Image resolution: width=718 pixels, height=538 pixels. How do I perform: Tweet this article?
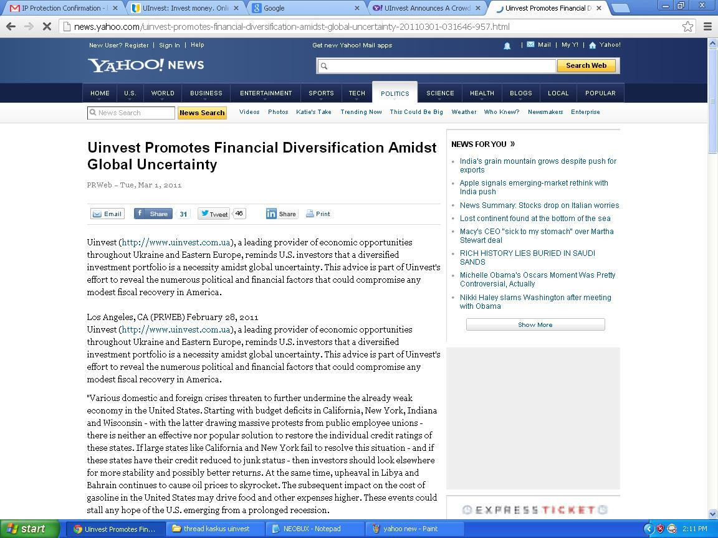coord(214,214)
